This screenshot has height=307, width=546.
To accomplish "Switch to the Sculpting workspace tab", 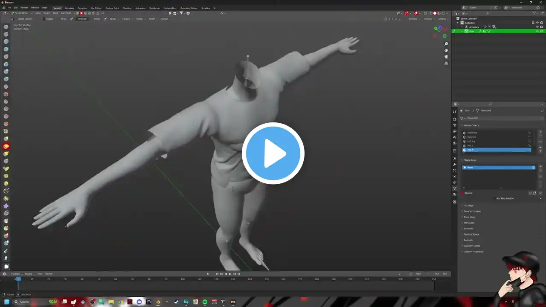I will point(82,8).
